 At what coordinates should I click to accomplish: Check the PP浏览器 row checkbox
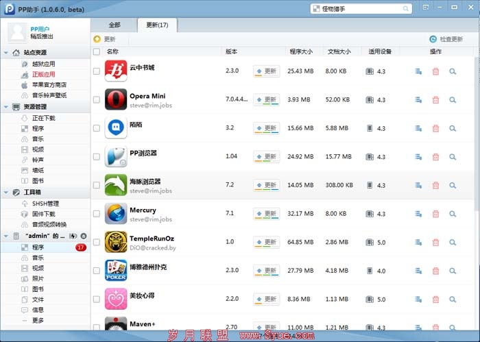97,157
